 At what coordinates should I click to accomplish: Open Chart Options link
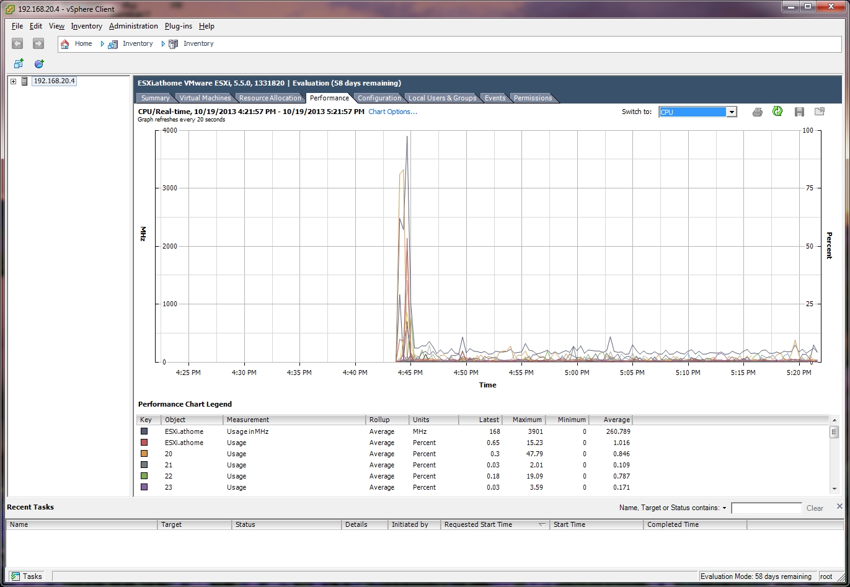pos(392,112)
